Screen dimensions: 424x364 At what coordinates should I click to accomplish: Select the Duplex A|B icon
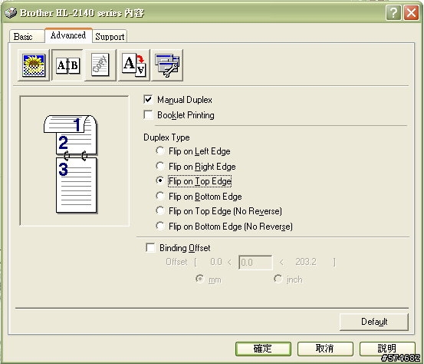click(x=67, y=65)
